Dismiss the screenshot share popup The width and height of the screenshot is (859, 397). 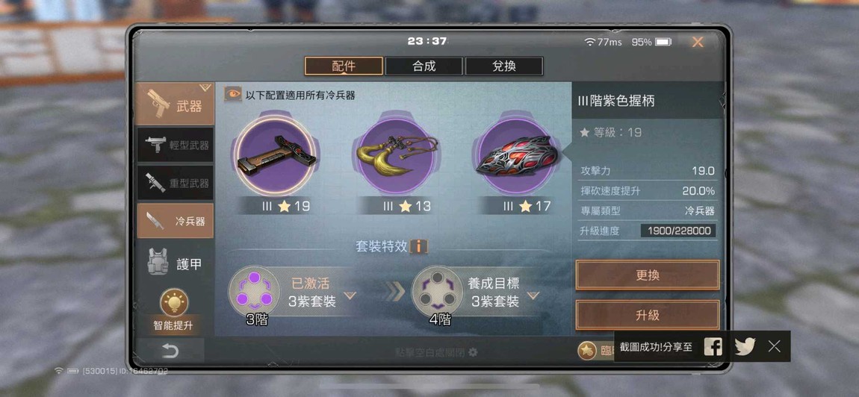774,346
